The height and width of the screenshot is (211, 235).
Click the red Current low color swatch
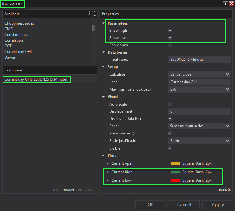175,180
